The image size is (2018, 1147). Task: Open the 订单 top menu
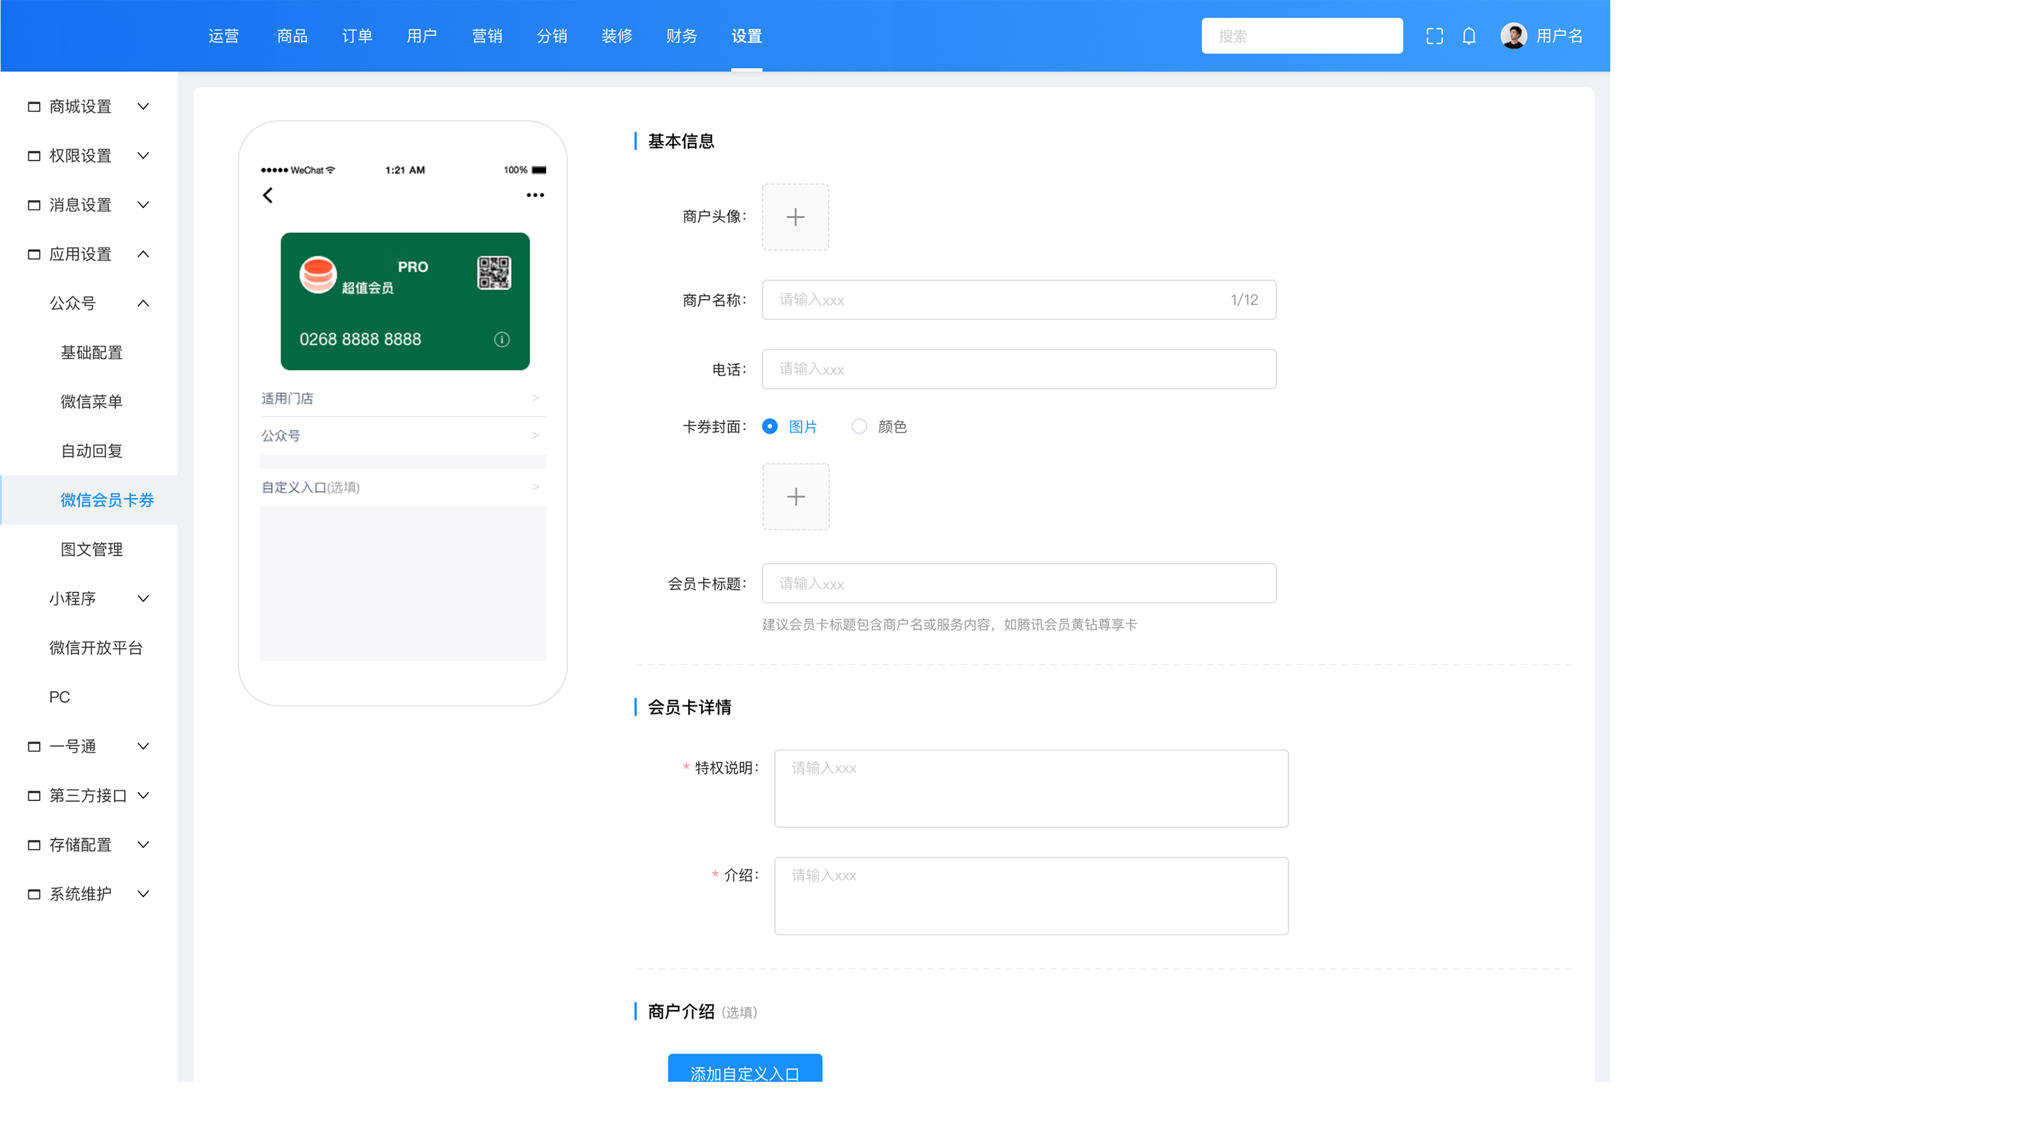pos(356,36)
